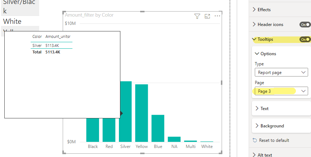Select the Blue bar in the chart
This screenshot has height=157, width=311.
click(158, 128)
